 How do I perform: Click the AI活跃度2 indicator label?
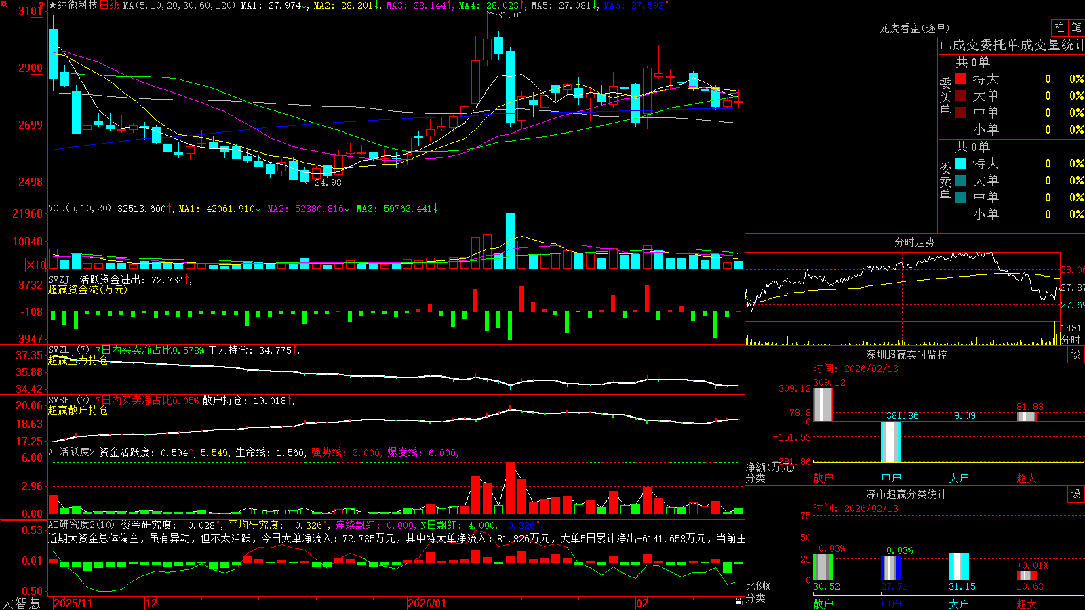tap(72, 452)
